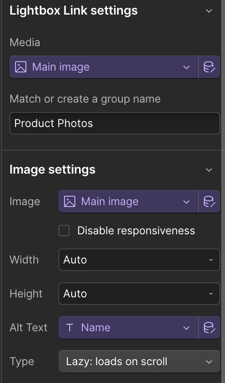Screen dimensions: 225x383
Task: Click the unit dash in Width field
Action: [211, 260]
